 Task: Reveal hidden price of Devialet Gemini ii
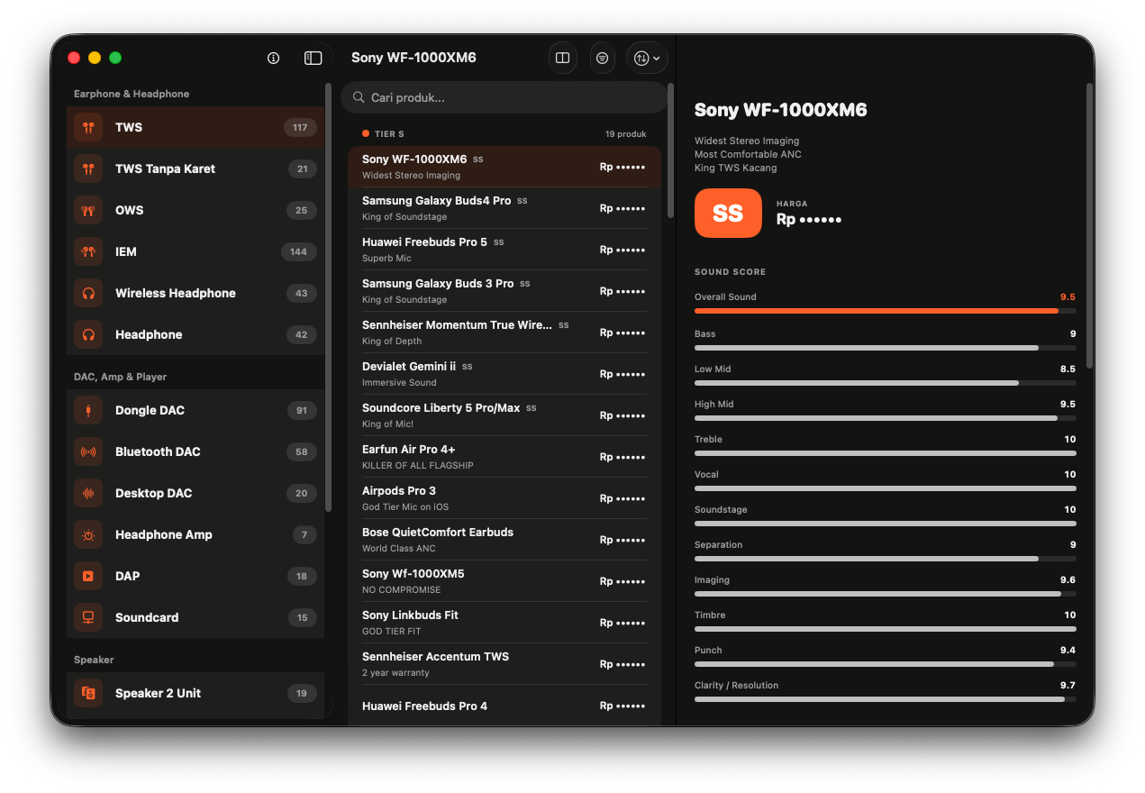pos(622,374)
